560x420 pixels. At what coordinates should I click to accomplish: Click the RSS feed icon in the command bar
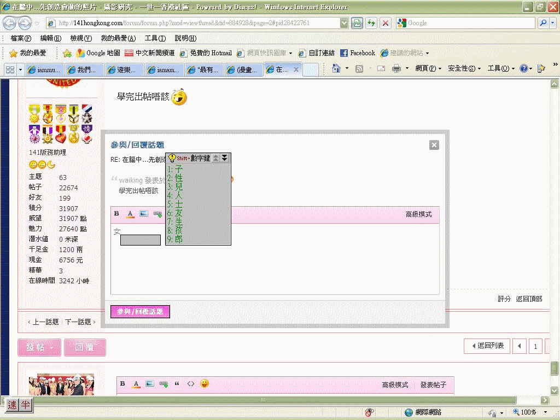[359, 69]
